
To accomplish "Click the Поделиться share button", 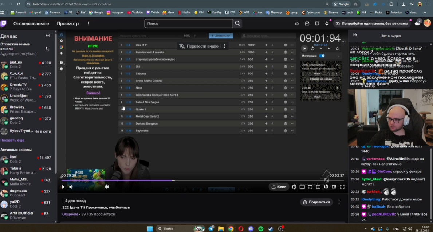I will pos(316,202).
